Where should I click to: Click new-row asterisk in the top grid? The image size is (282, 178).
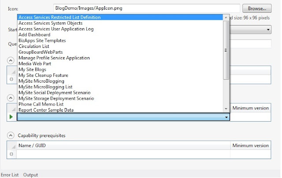point(11,79)
